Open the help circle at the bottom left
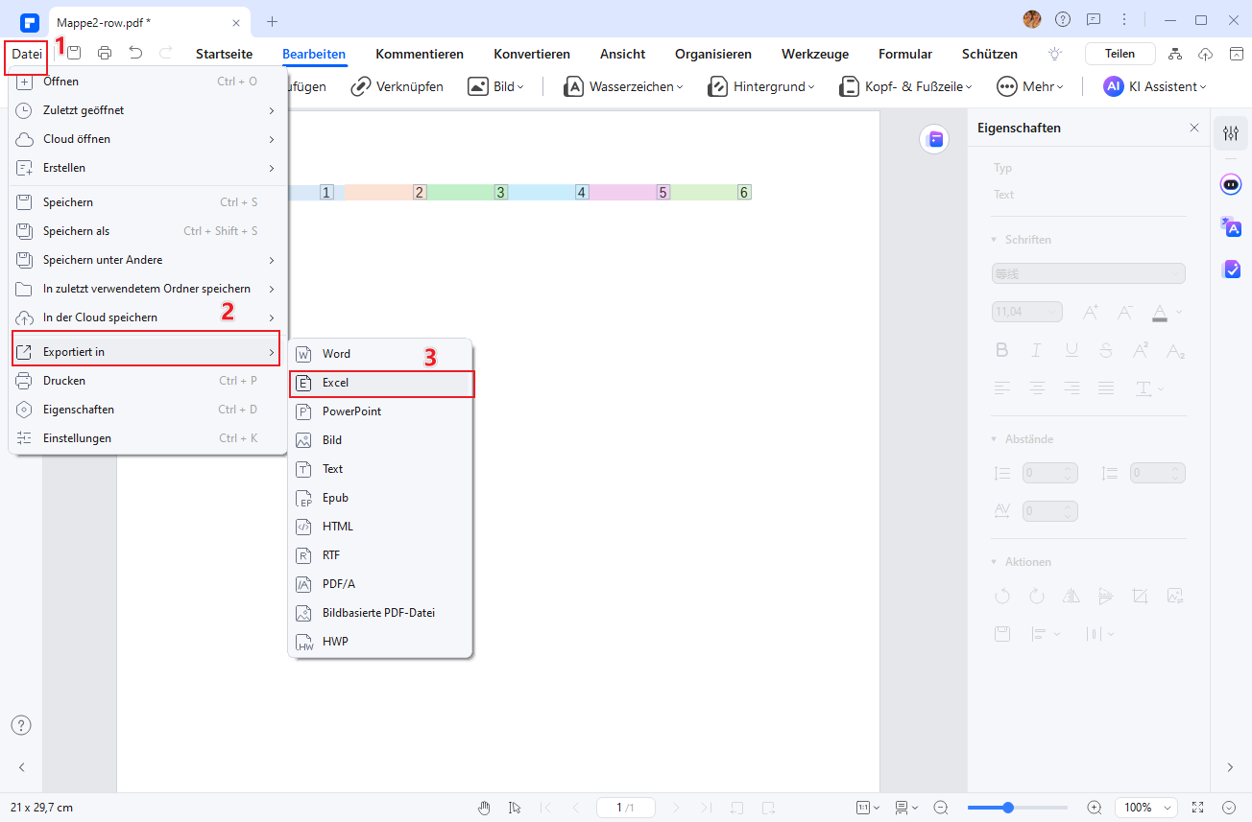The height and width of the screenshot is (822, 1252). [x=21, y=725]
